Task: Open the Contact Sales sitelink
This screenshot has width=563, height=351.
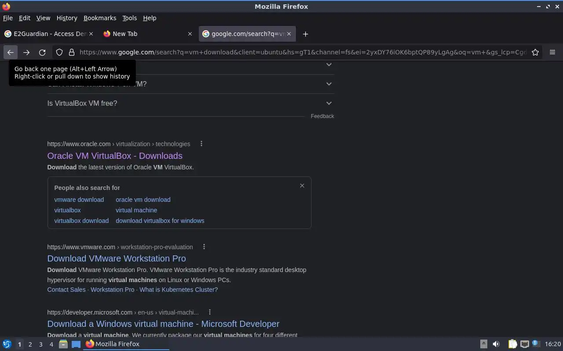Action: [66, 290]
